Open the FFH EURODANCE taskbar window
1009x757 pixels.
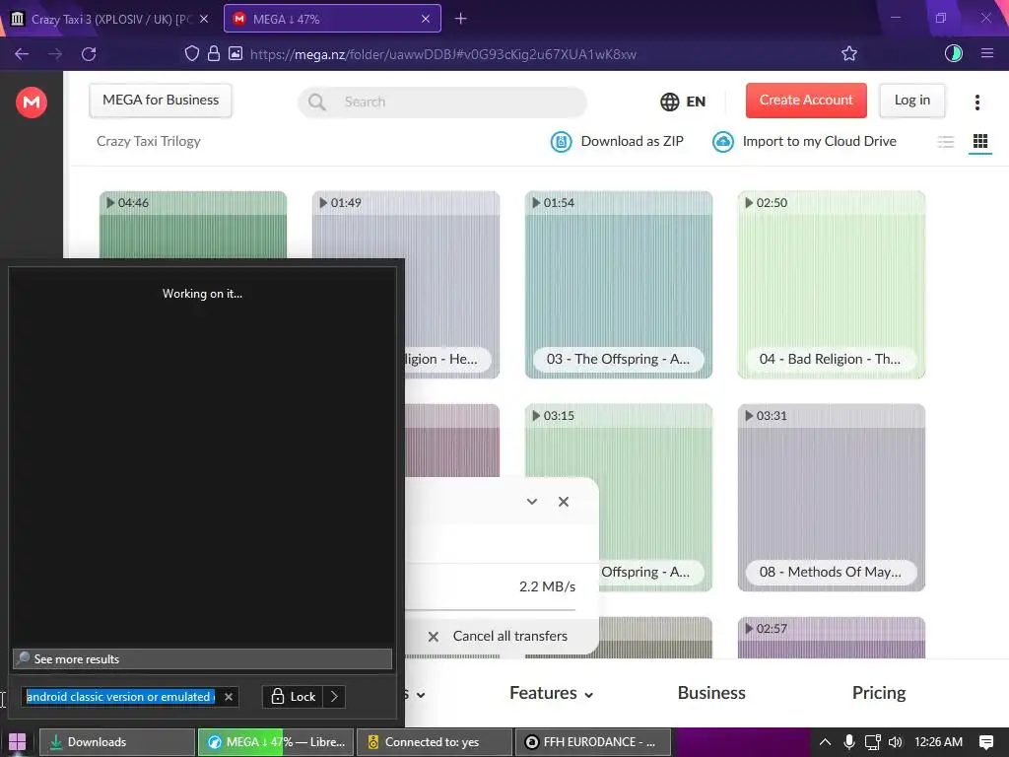[592, 742]
